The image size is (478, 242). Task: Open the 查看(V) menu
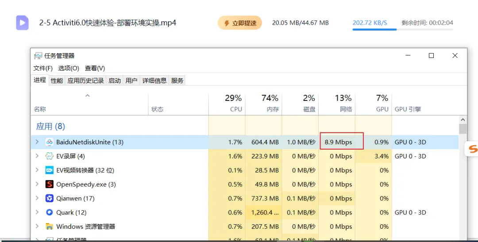tap(95, 68)
